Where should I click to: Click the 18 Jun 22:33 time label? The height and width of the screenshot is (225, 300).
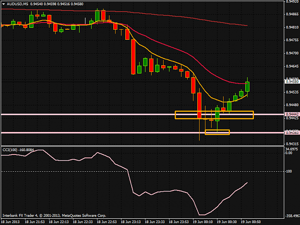(83, 222)
